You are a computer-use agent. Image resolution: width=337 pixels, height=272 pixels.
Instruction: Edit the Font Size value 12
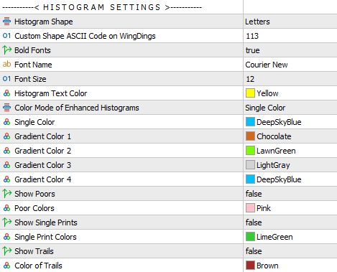point(250,79)
